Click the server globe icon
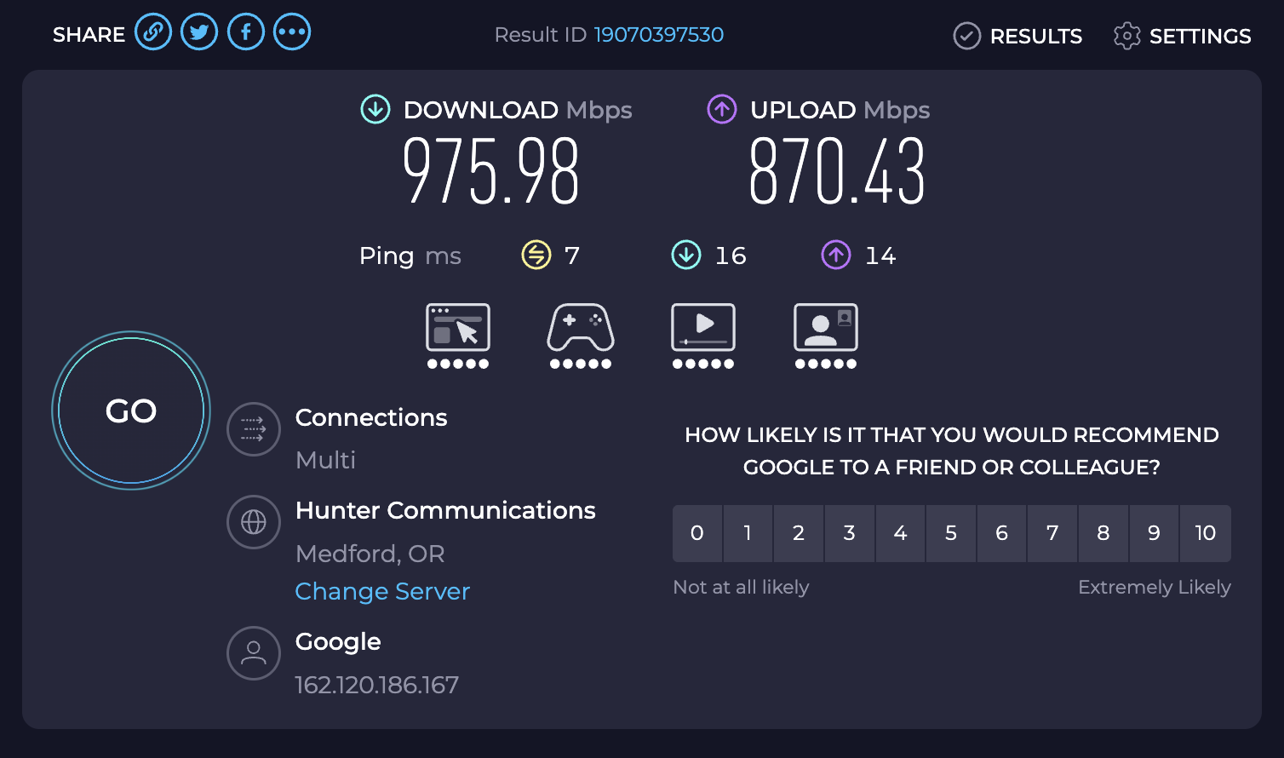 (254, 522)
